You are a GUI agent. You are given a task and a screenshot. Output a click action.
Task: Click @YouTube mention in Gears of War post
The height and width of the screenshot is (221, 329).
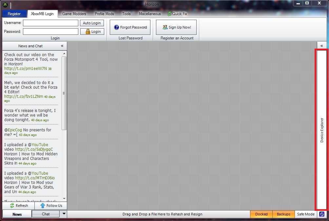(x=38, y=173)
